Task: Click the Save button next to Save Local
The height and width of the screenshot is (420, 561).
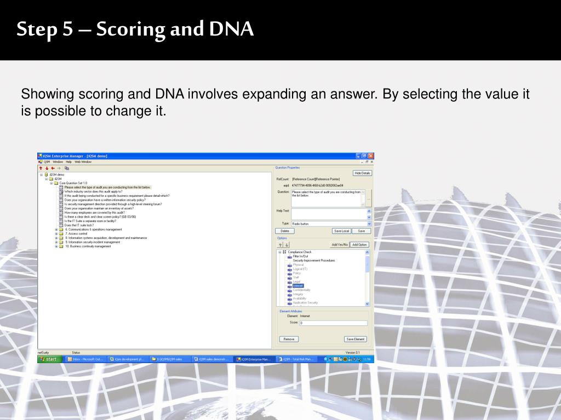Action: [362, 231]
